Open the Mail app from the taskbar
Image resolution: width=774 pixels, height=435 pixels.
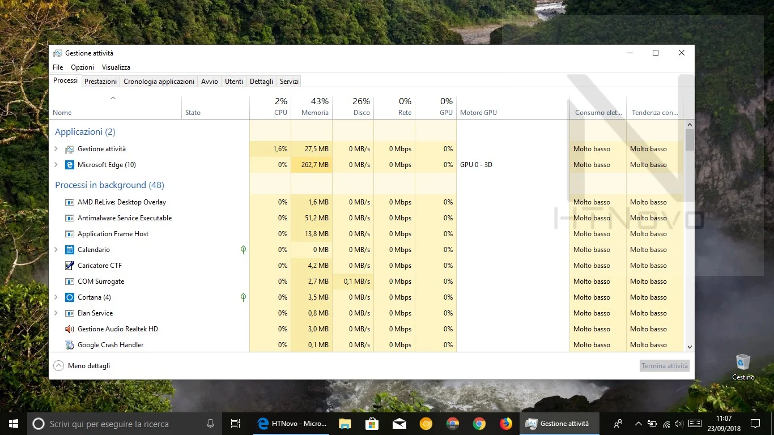point(399,424)
